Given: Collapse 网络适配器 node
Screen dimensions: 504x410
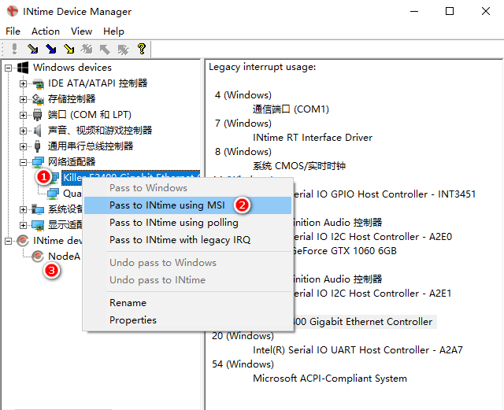Looking at the screenshot, I should coord(23,162).
